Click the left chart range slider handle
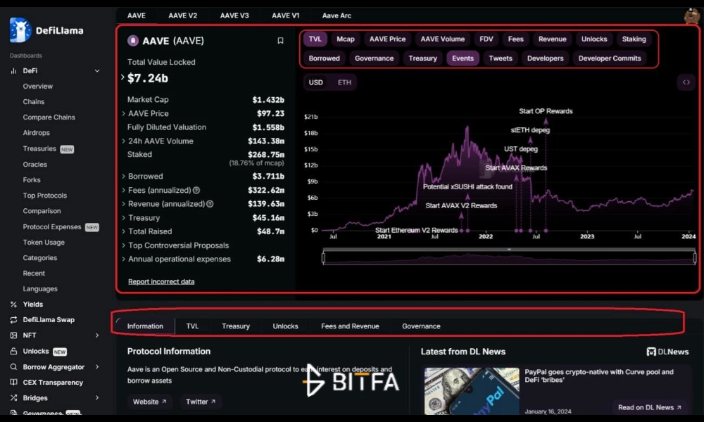This screenshot has width=704, height=422. pos(323,258)
